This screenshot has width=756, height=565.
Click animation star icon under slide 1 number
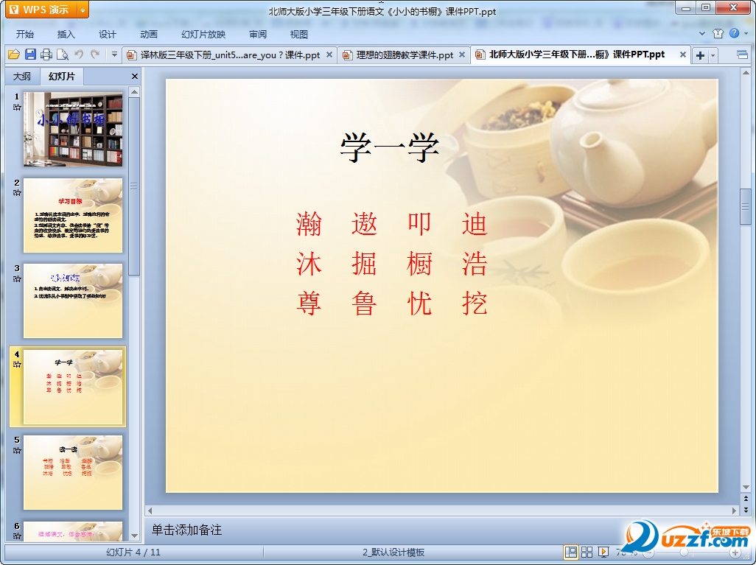(x=17, y=107)
